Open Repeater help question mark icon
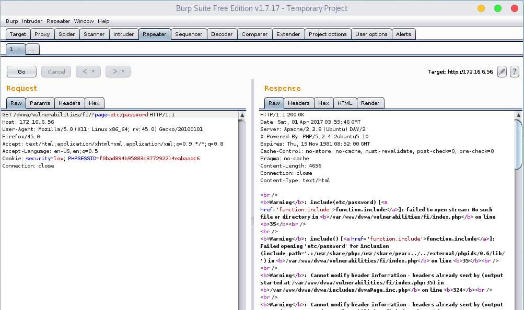 pyautogui.click(x=514, y=71)
